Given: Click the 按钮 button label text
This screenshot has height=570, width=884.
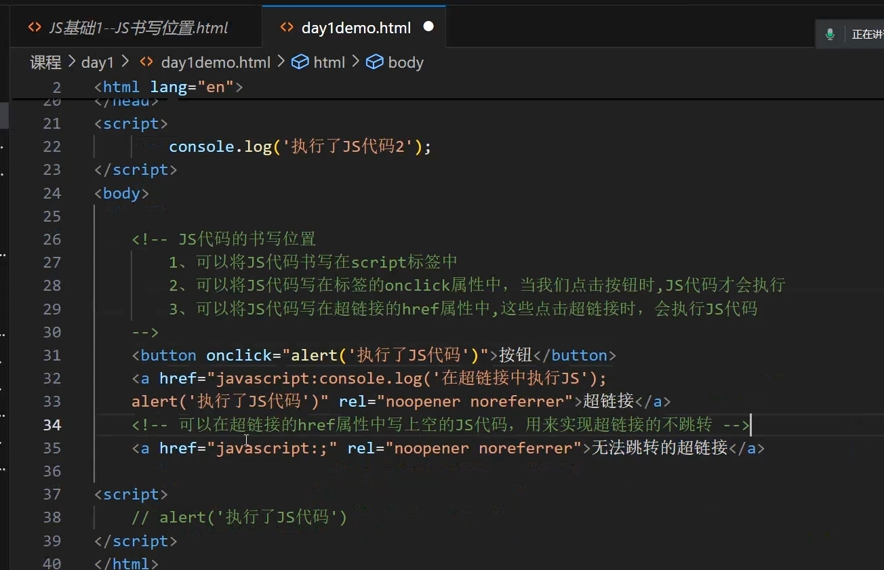Looking at the screenshot, I should 516,355.
